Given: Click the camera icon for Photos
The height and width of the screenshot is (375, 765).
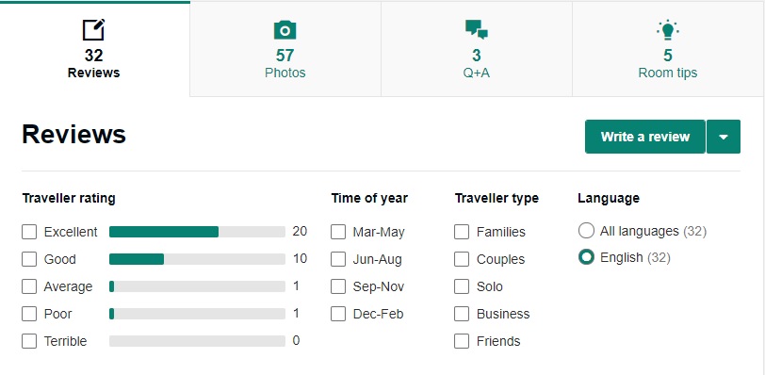Looking at the screenshot, I should tap(285, 30).
